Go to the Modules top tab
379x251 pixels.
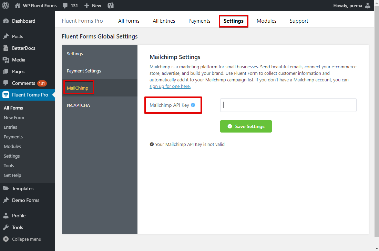point(266,21)
